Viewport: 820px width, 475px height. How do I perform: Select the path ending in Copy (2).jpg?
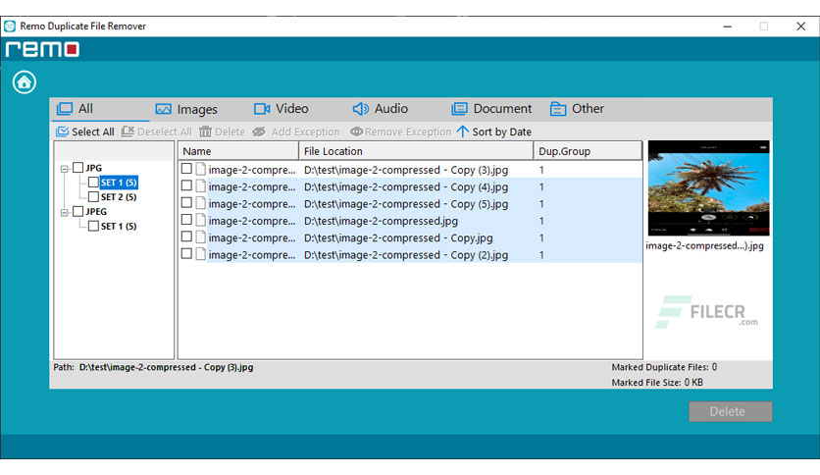(406, 255)
